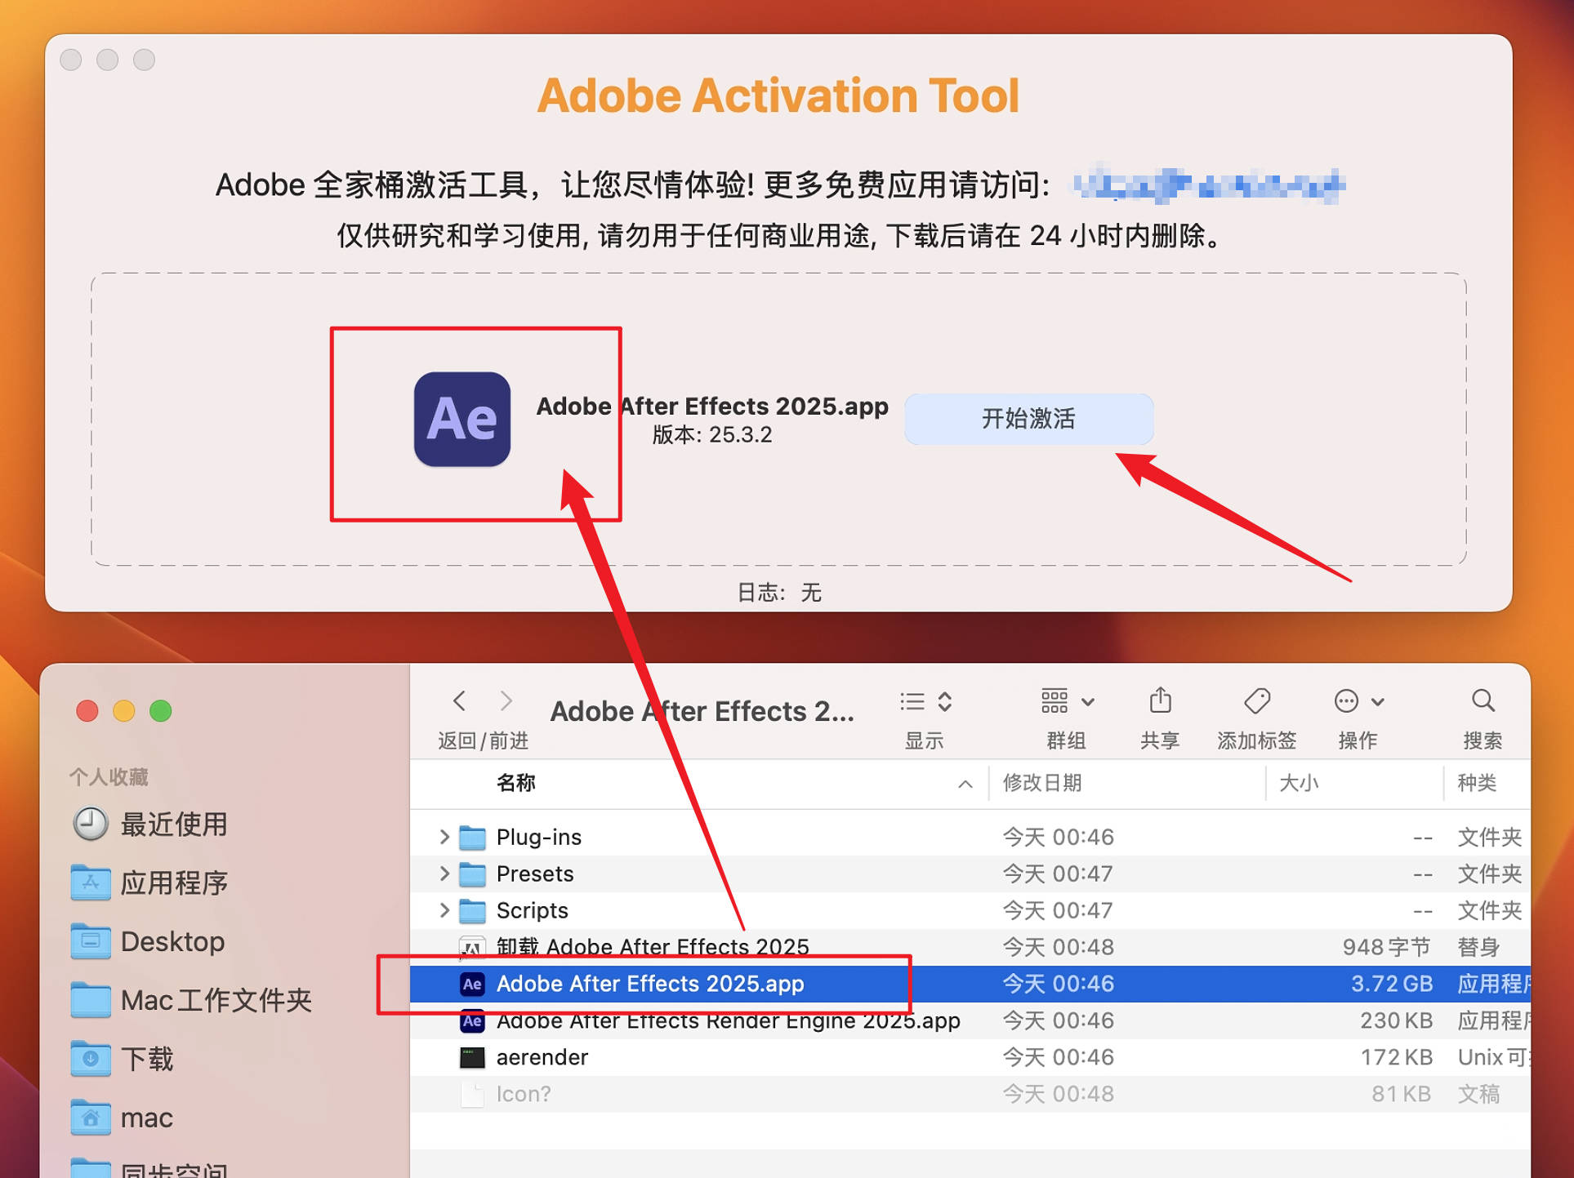Screen dimensions: 1574x1178
Task: Sort the file list by 修改日期 column
Action: point(1041,783)
